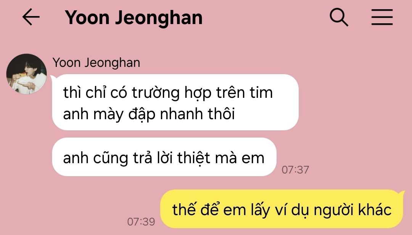Click the line "anh mày đập nhanh thôi"
Image resolution: width=412 pixels, height=235 pixels.
click(x=149, y=114)
